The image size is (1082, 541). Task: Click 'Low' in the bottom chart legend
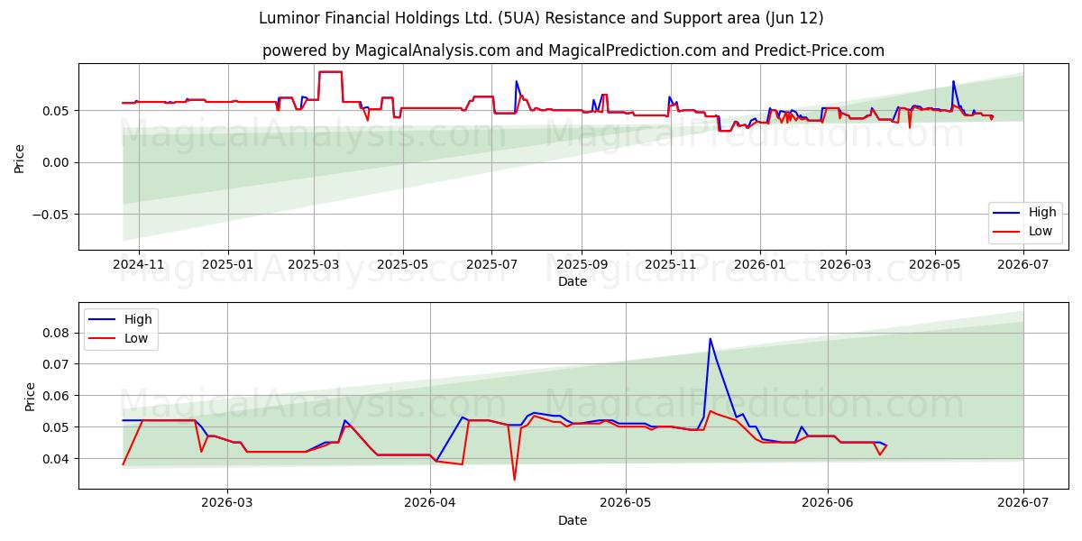tap(136, 337)
